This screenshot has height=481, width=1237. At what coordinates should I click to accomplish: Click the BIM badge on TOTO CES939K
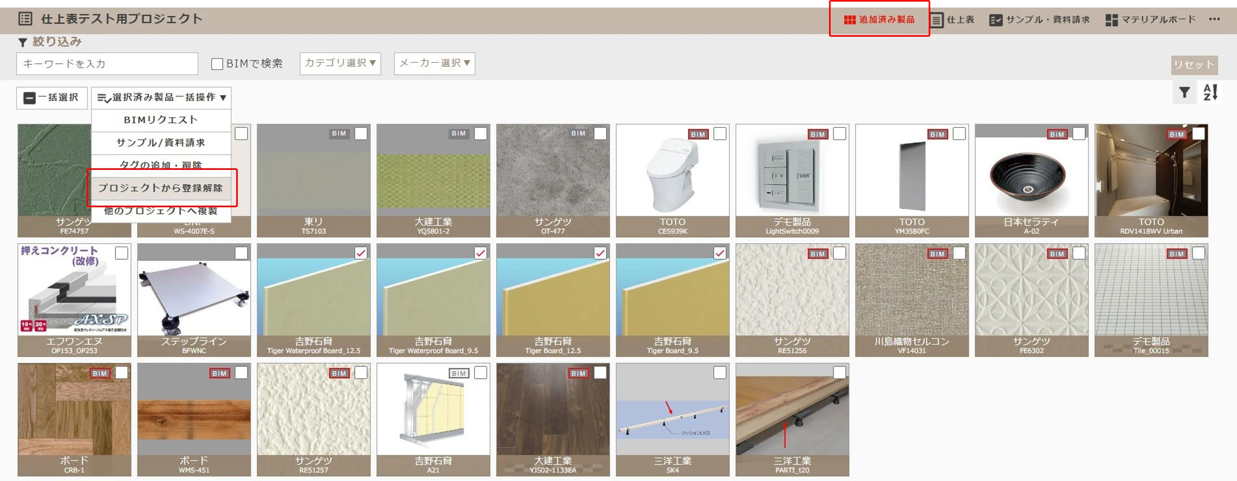click(x=698, y=134)
